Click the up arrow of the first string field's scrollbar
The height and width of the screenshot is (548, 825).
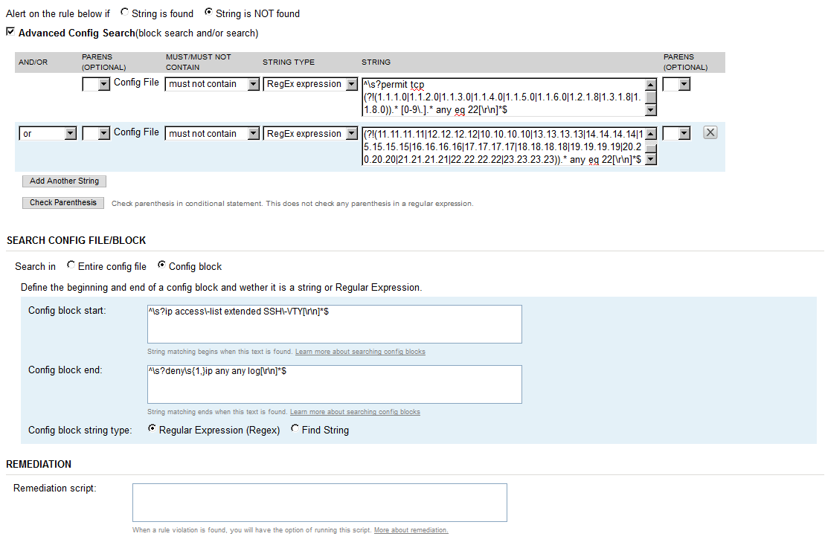[651, 85]
